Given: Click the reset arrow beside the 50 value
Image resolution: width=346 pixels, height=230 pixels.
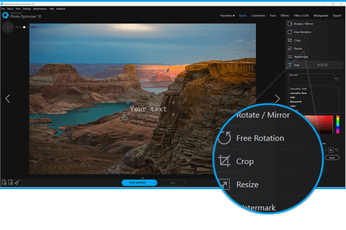Looking at the screenshot, I should pyautogui.click(x=337, y=150).
